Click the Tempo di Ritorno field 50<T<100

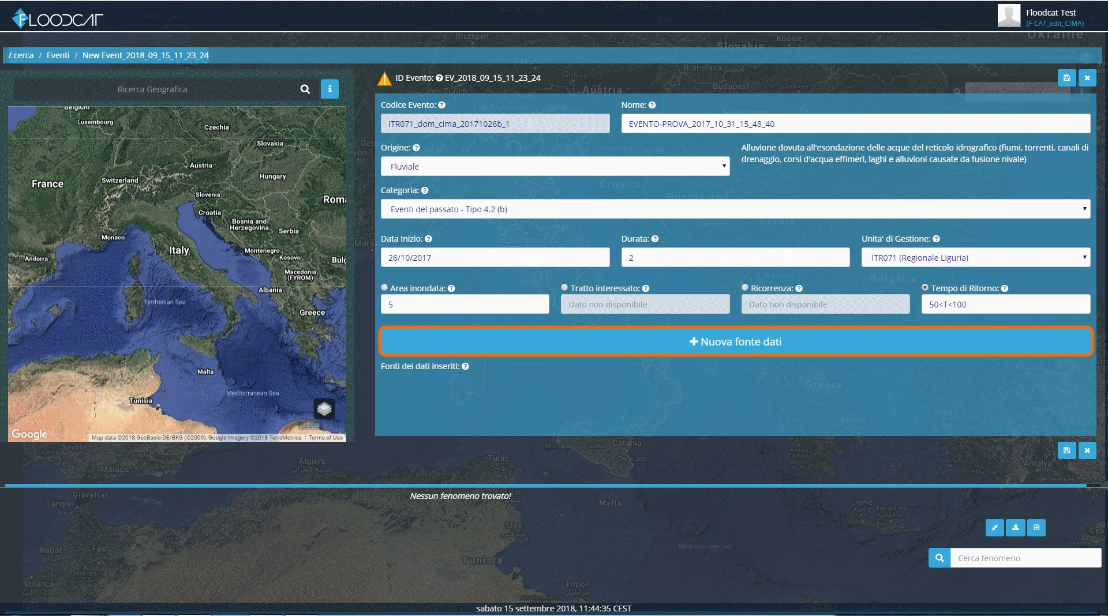pos(1006,304)
